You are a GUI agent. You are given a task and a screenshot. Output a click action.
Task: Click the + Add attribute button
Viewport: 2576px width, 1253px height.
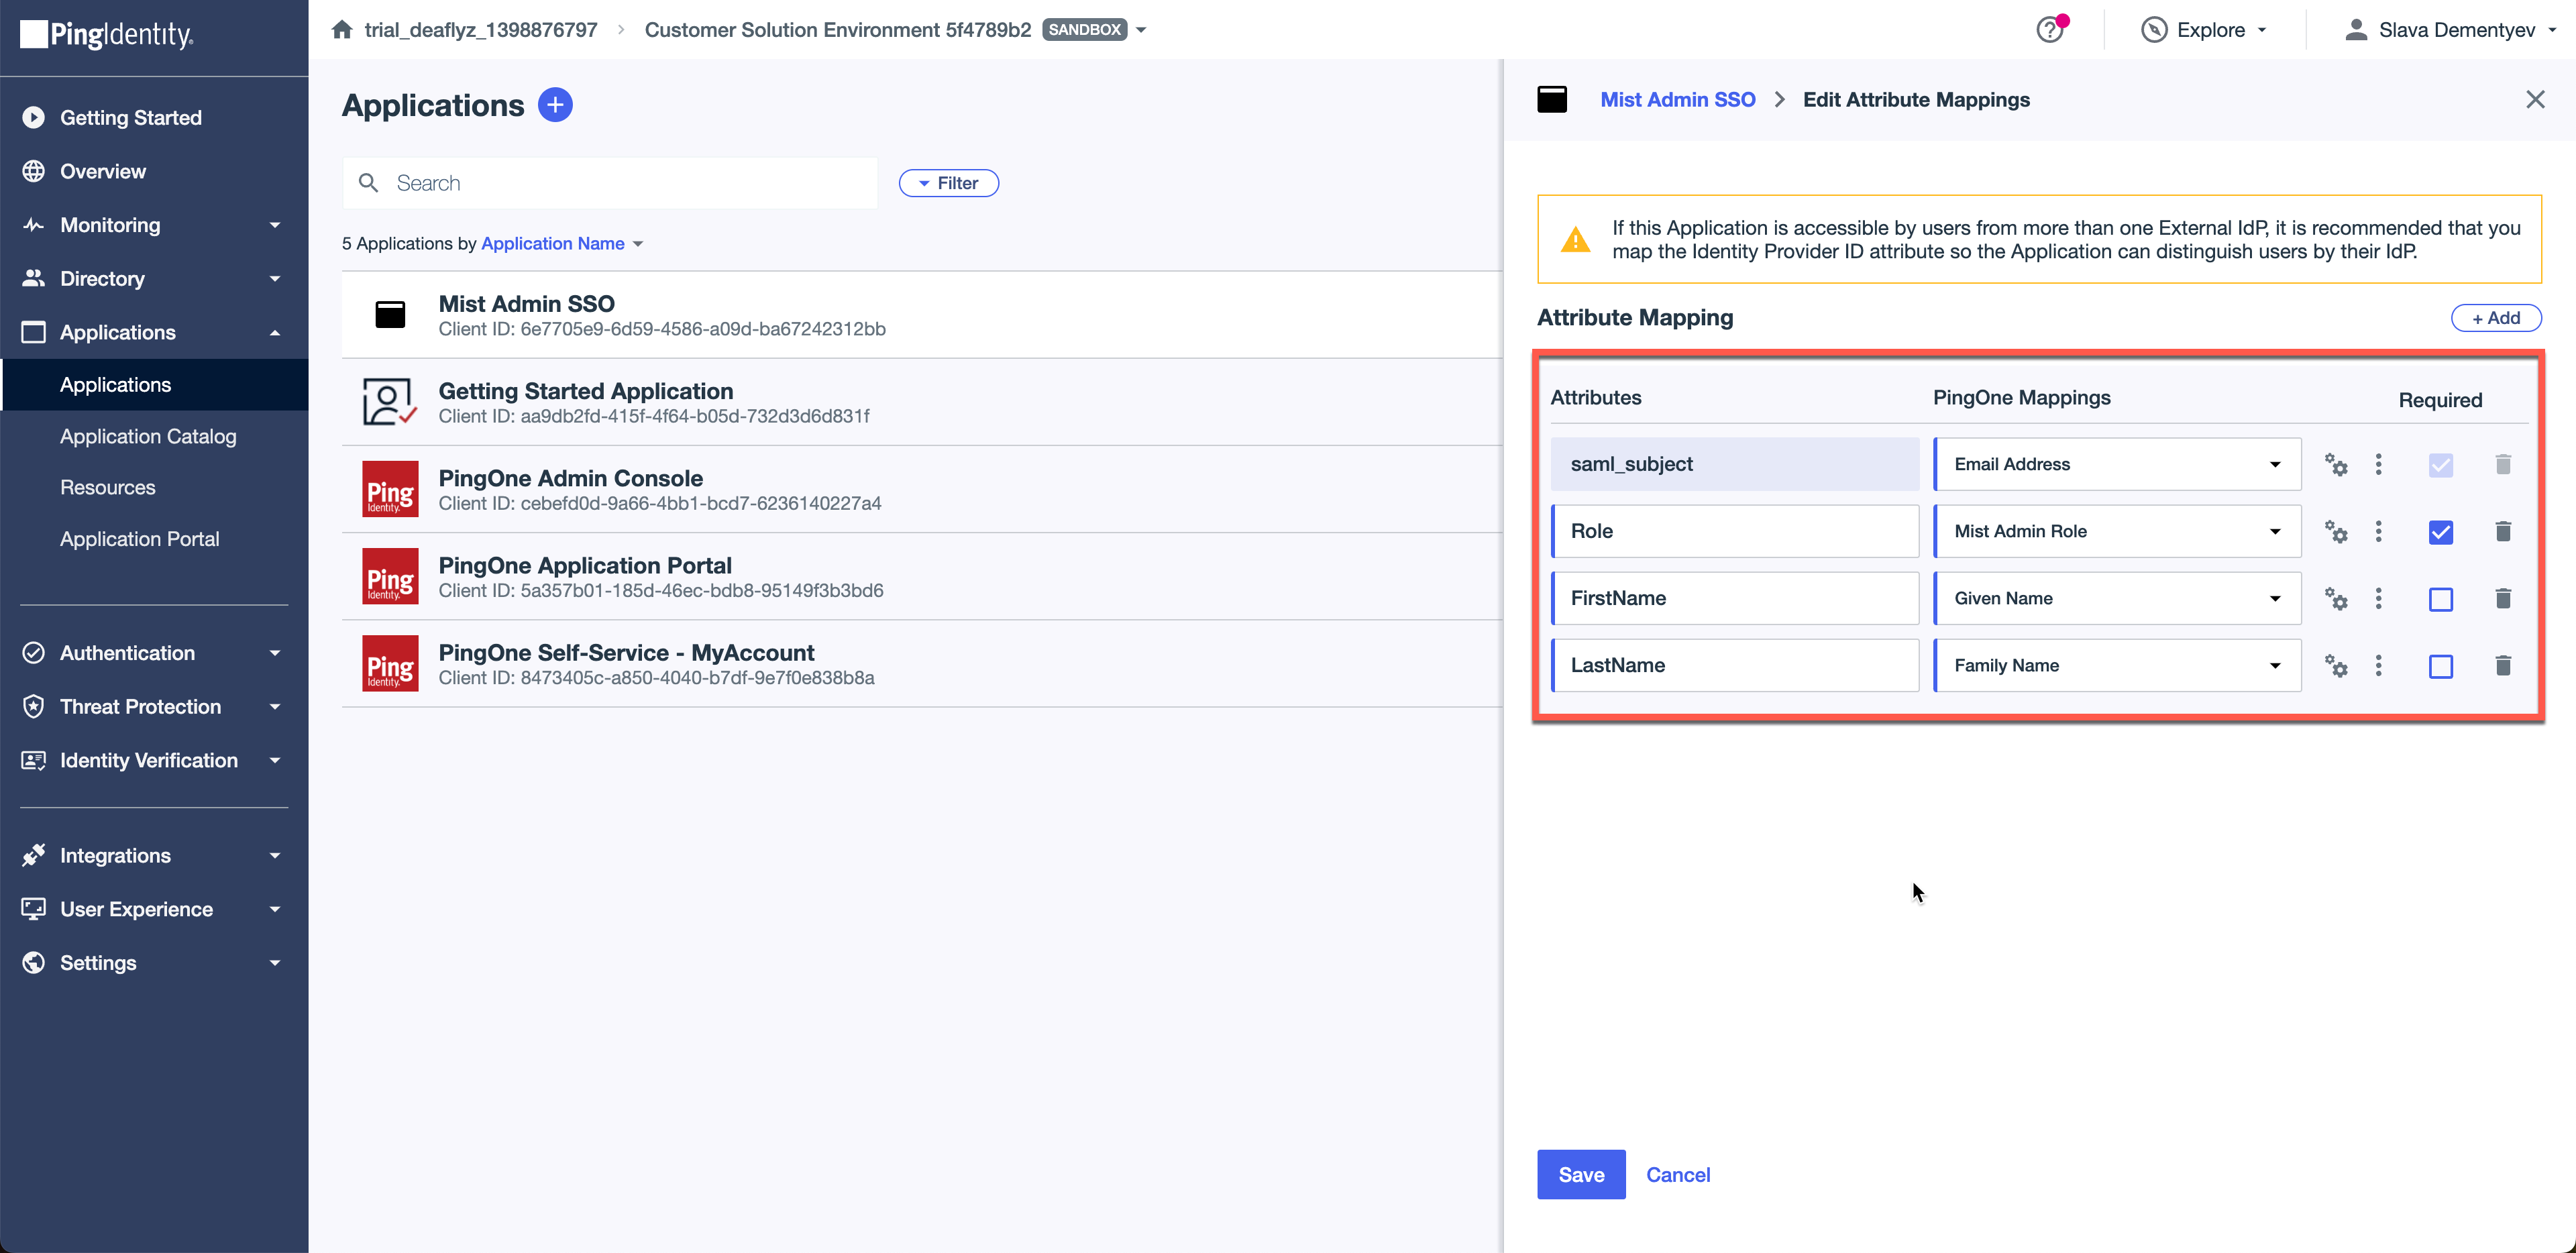pos(2495,318)
